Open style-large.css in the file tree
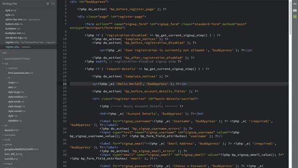Image resolution: width=298 pixels, height=168 pixels. pyautogui.click(x=16, y=92)
